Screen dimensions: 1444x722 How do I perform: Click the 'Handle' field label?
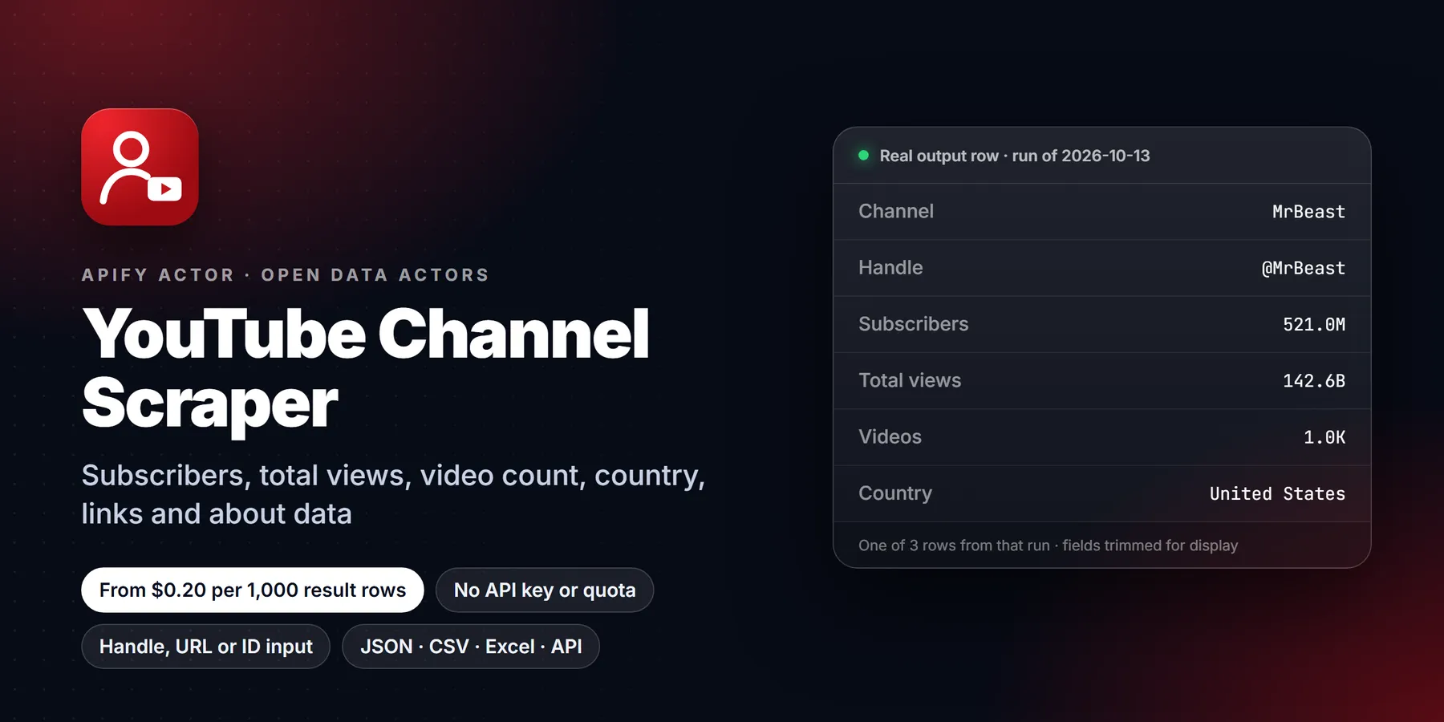[890, 268]
